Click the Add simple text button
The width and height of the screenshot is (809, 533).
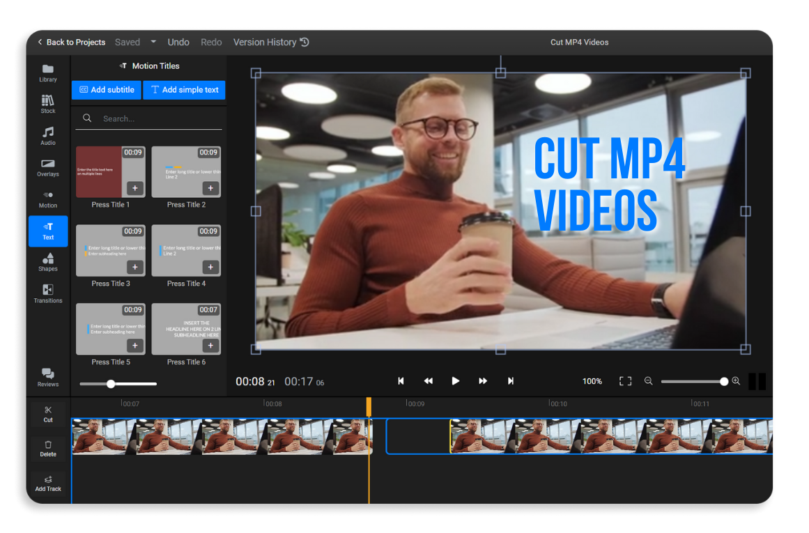[184, 90]
